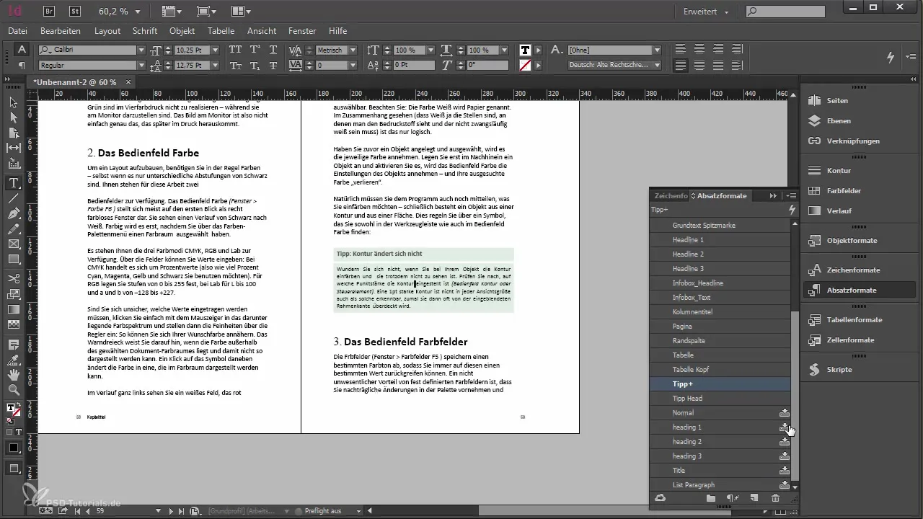
Task: Select the Direct Selection tool
Action: (13, 117)
